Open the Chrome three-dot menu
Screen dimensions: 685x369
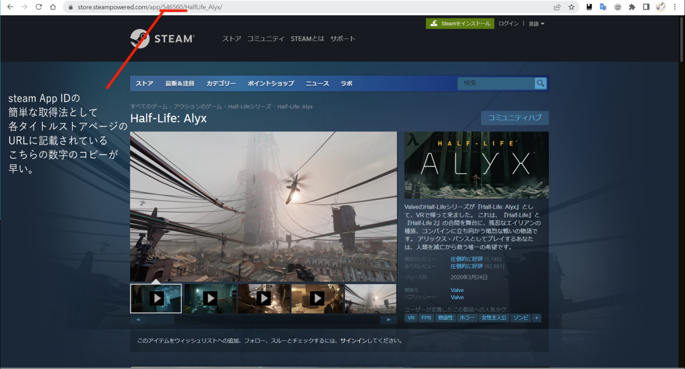[x=675, y=7]
